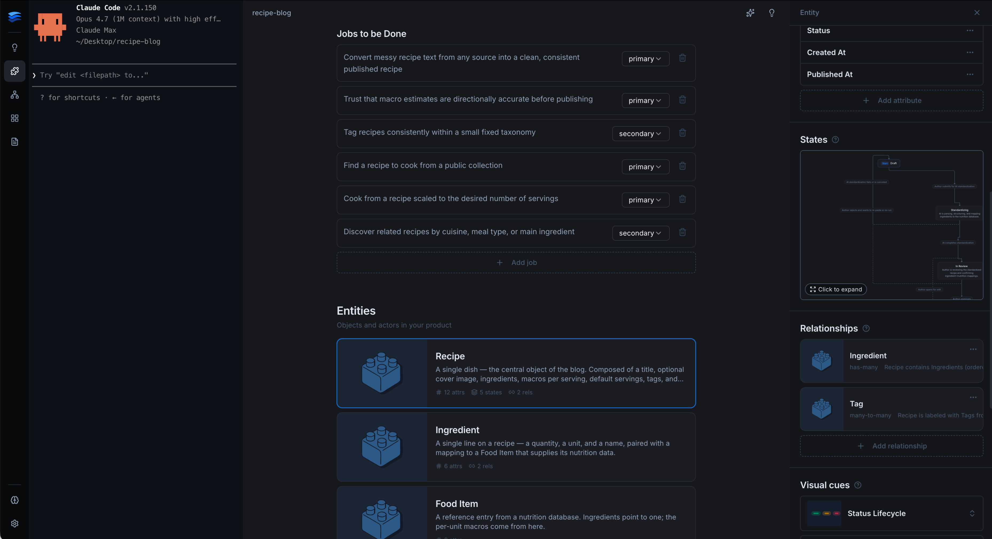992x539 pixels.
Task: Delete the 'Convert messy recipe text' job
Action: coord(682,58)
